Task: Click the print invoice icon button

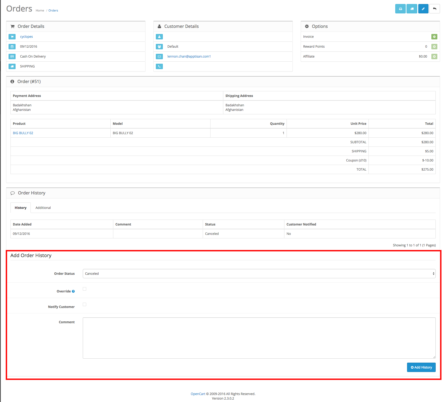Action: pos(400,9)
